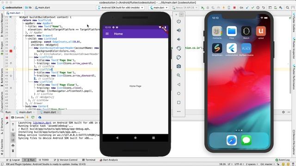Take emulator screenshot with camera icon
This screenshot has height=166, width=296.
coord(179,66)
